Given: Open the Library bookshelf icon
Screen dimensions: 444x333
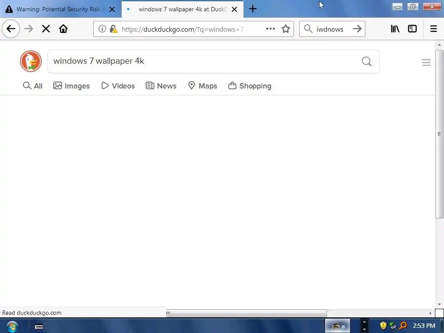Looking at the screenshot, I should 395,29.
